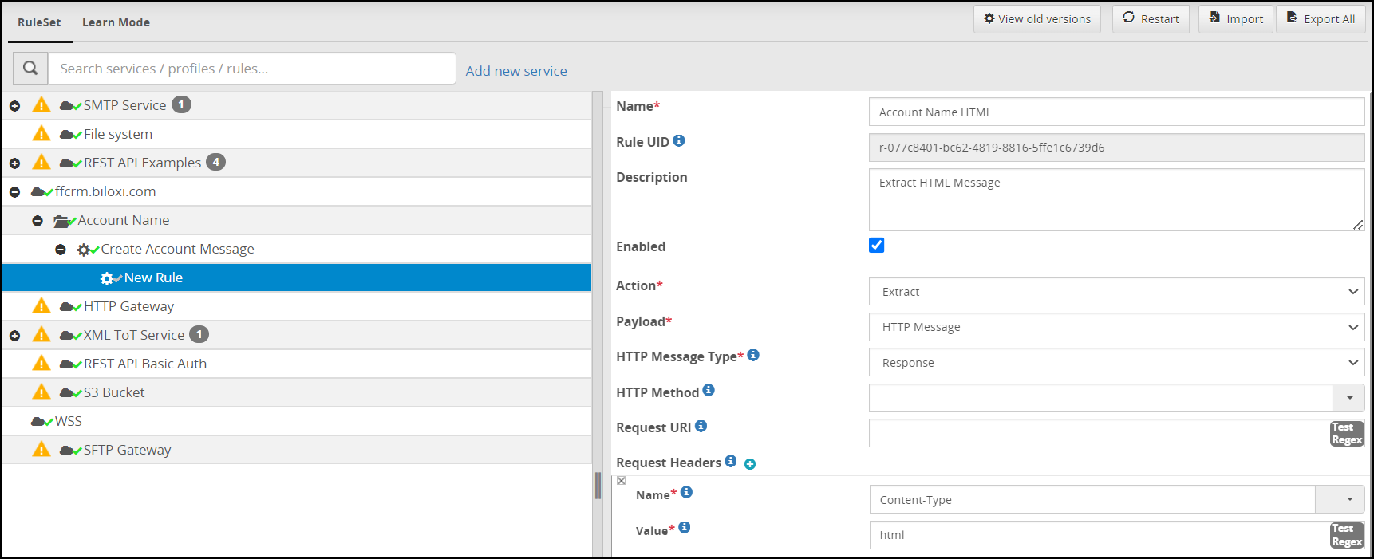Select the WSS service

click(x=296, y=421)
